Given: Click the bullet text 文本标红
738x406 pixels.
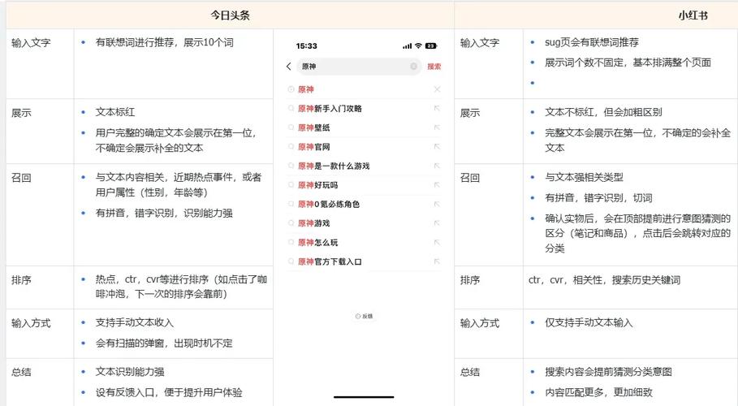Looking at the screenshot, I should [x=114, y=112].
